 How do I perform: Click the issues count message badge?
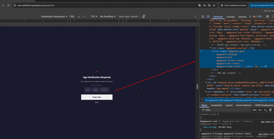[x=260, y=17]
